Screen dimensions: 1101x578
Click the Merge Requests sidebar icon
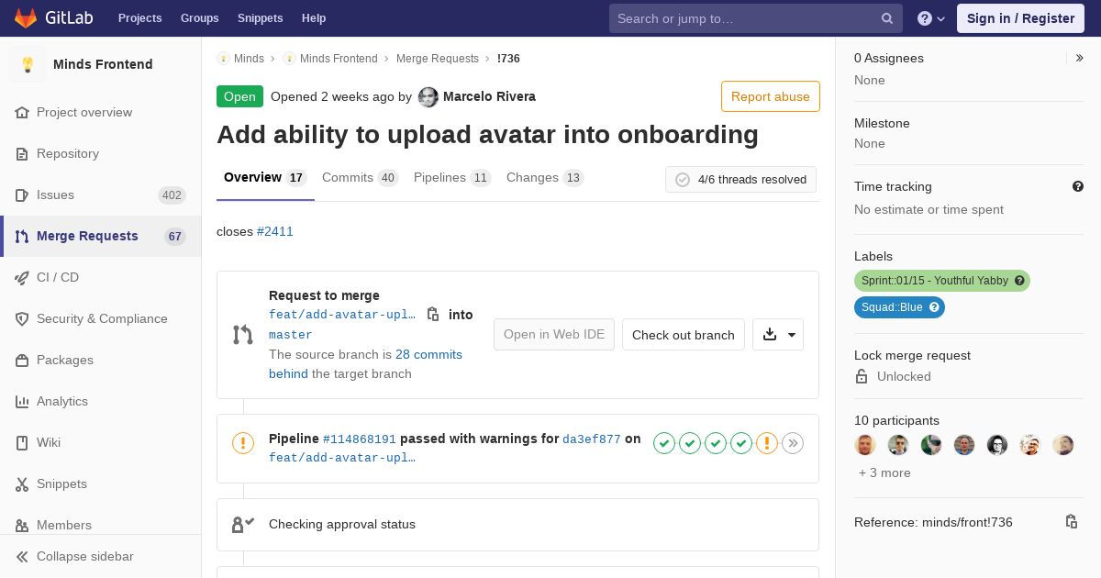pos(22,236)
